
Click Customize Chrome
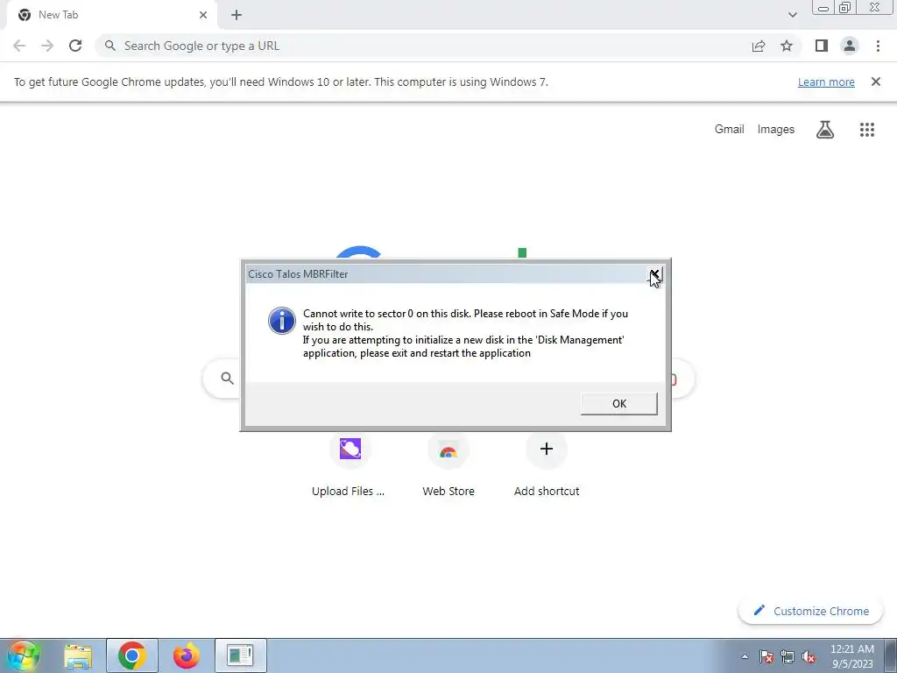(810, 611)
